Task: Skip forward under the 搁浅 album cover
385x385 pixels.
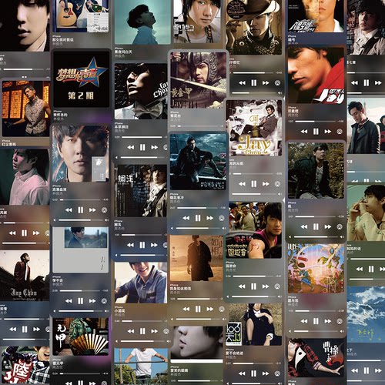Action: tap(154, 245)
